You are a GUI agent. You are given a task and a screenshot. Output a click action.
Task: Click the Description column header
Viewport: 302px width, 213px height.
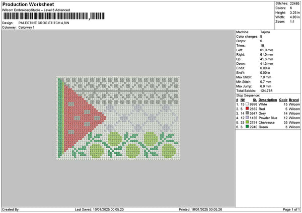click(268, 100)
